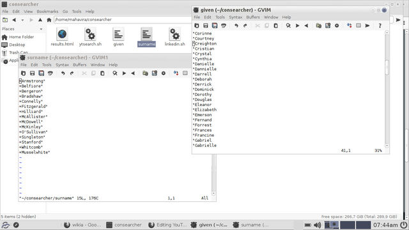Viewport: 409px width, 230px height.
Task: Click Print icon in surname GVIM1 toolbar
Action: (x=50, y=73)
